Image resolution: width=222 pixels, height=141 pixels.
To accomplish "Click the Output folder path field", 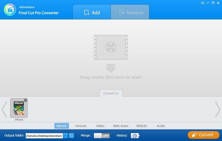I will pyautogui.click(x=44, y=136).
